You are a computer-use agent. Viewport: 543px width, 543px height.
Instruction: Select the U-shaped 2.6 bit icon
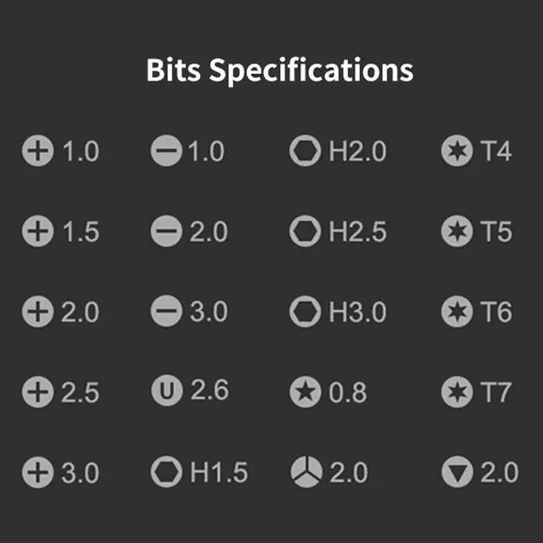coord(166,391)
